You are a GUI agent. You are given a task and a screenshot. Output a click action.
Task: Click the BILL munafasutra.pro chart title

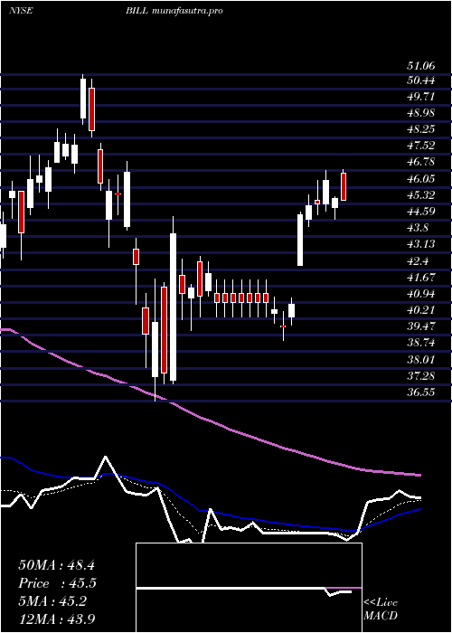[174, 11]
